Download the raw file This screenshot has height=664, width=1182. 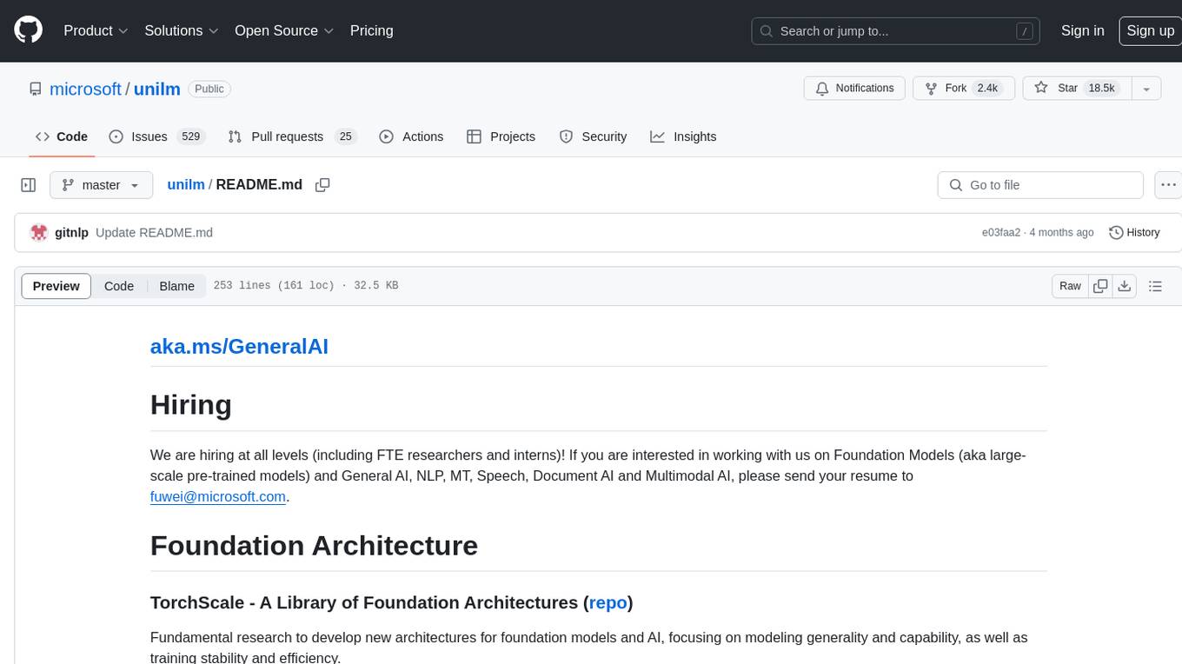1125,286
